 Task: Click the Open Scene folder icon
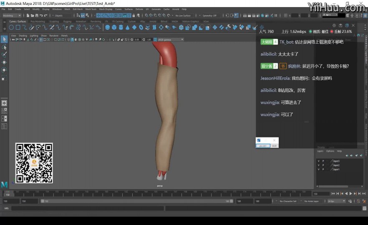[x=33, y=15]
